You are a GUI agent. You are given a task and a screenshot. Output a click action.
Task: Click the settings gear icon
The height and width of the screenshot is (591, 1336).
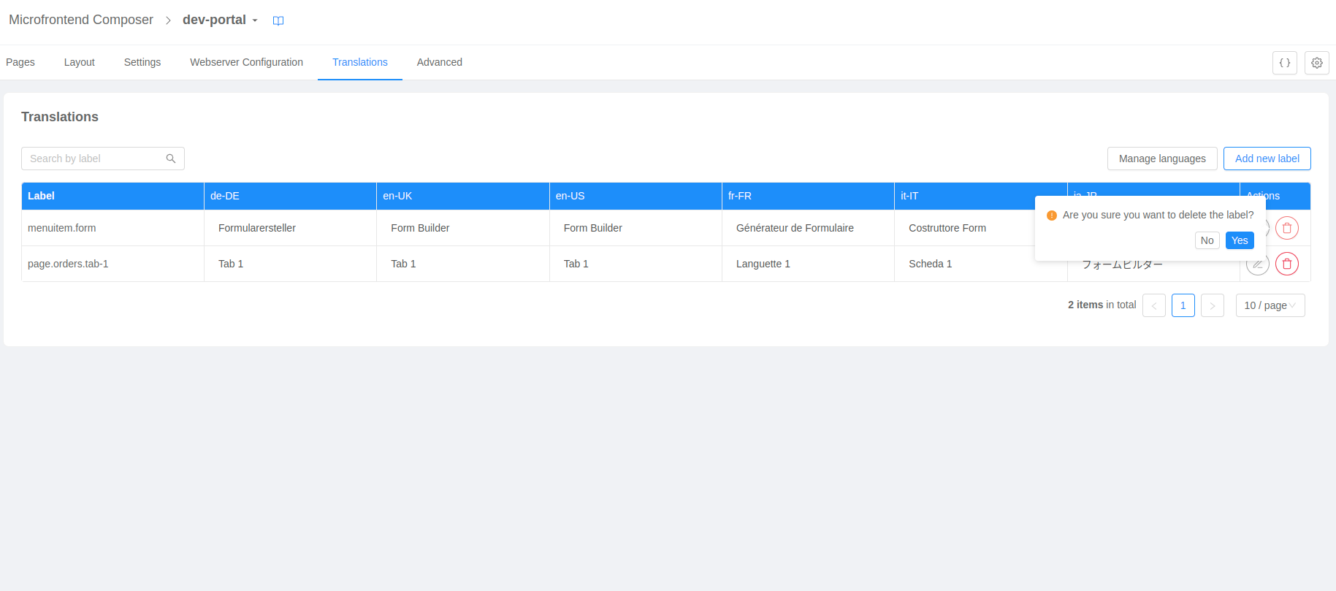[x=1316, y=63]
